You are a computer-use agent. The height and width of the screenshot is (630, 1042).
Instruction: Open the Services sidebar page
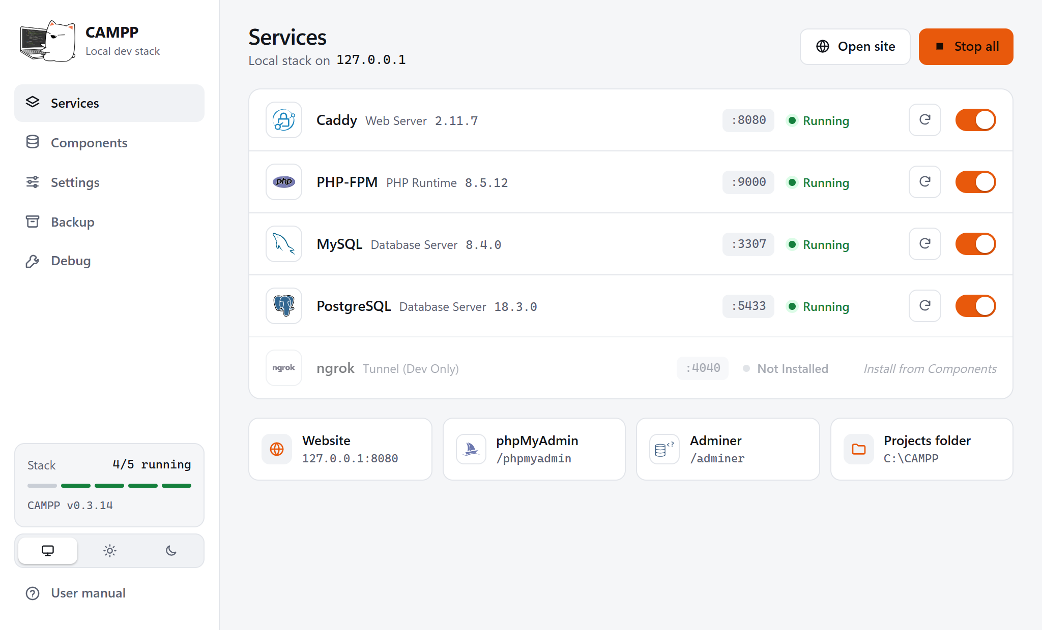pyautogui.click(x=109, y=103)
